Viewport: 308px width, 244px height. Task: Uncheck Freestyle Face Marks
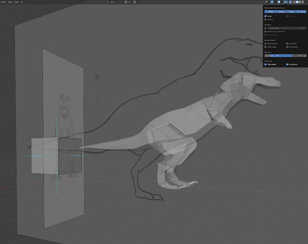(x=287, y=65)
